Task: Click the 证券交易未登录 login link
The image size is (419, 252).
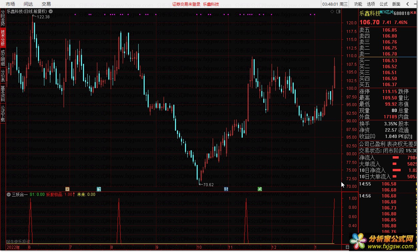Action: [186, 4]
